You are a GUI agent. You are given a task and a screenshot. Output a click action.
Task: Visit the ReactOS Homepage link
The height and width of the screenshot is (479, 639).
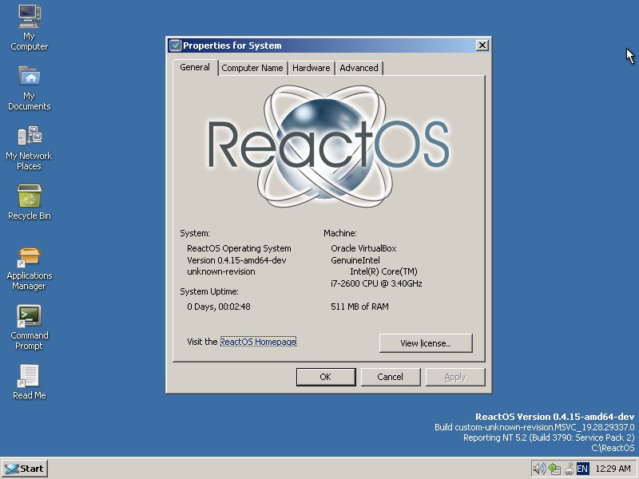click(258, 342)
